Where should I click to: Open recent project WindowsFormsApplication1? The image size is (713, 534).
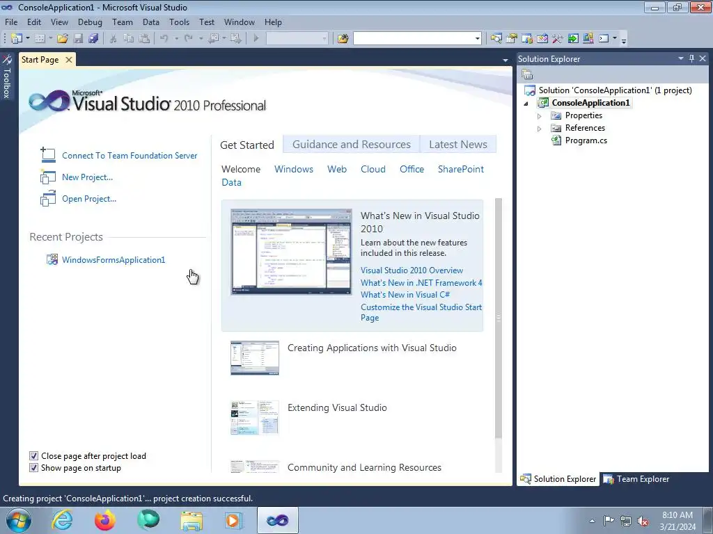click(x=113, y=260)
